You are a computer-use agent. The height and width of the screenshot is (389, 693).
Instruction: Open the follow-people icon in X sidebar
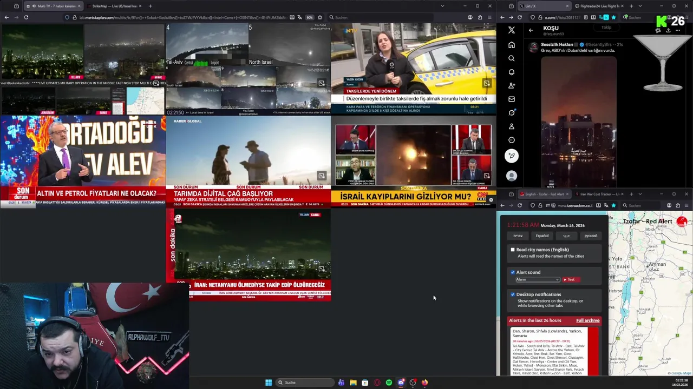coord(512,85)
